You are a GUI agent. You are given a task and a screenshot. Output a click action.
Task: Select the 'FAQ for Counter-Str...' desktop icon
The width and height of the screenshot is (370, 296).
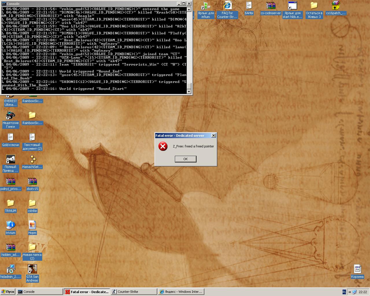click(227, 10)
